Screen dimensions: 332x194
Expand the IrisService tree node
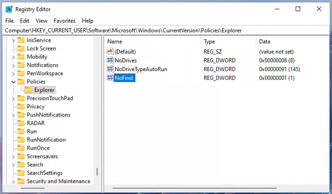point(13,40)
